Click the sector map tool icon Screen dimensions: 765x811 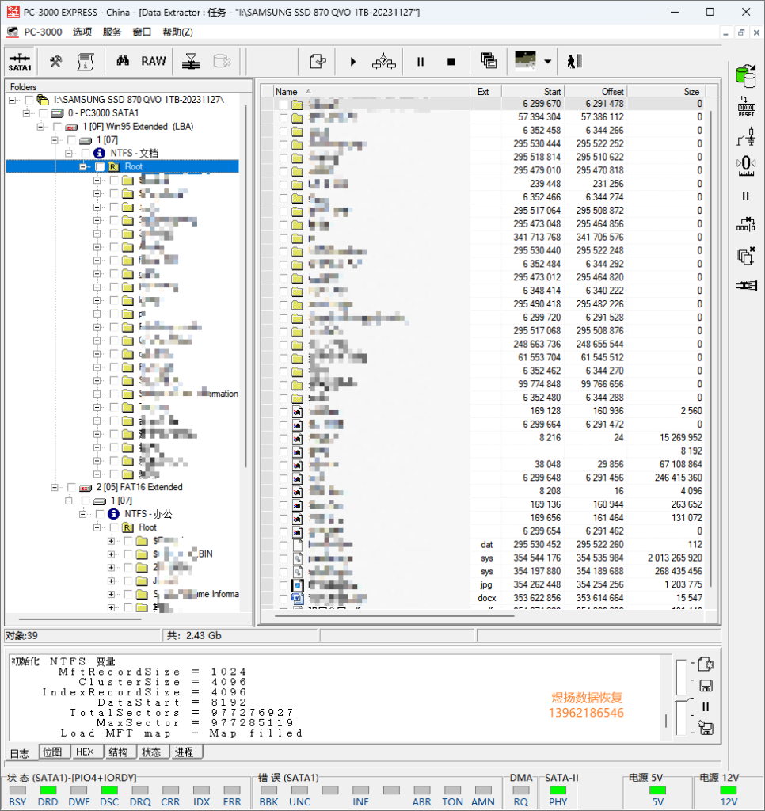[191, 62]
